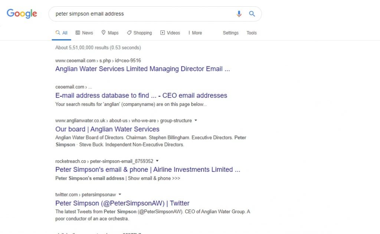Image resolution: width=380 pixels, height=234 pixels.
Task: Click twitter.com › petersimpsonaw URL text
Action: pyautogui.click(x=86, y=195)
